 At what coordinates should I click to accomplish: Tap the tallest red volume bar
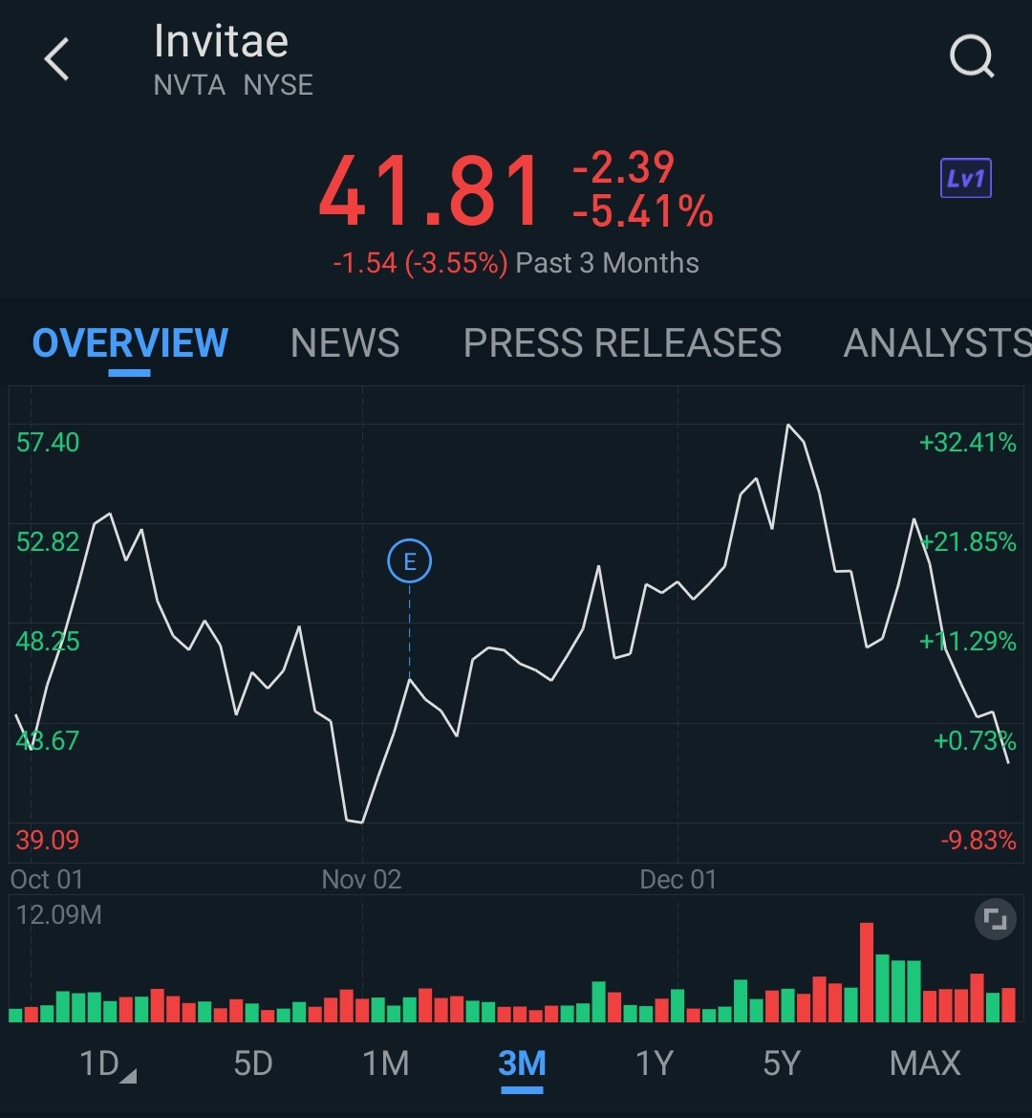click(867, 973)
